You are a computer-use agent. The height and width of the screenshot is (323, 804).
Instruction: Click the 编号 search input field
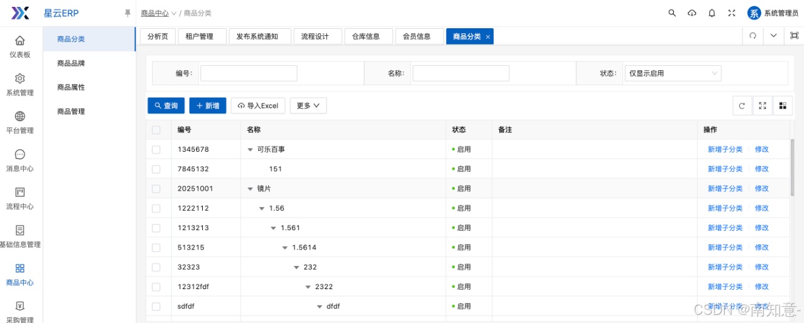[249, 73]
